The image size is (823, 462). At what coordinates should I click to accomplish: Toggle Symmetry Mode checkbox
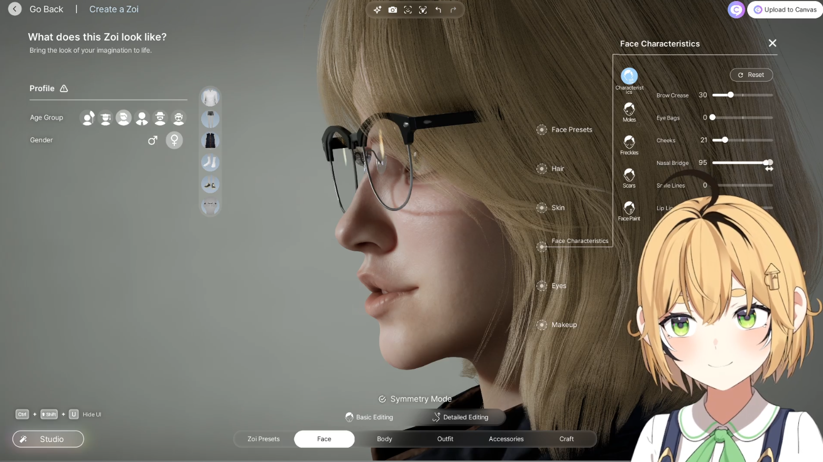point(382,399)
